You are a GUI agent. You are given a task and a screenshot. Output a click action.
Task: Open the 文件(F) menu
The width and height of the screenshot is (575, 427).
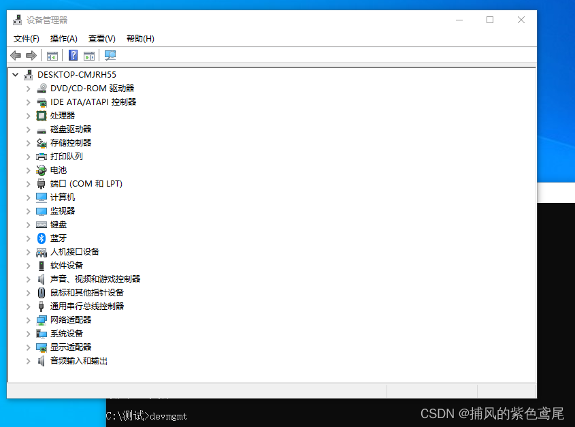click(x=27, y=39)
